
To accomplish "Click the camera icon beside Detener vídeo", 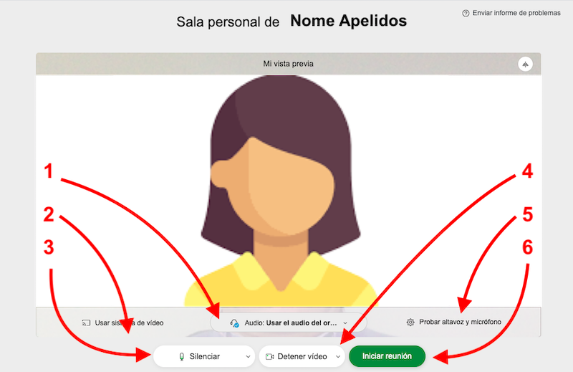I will tap(269, 356).
